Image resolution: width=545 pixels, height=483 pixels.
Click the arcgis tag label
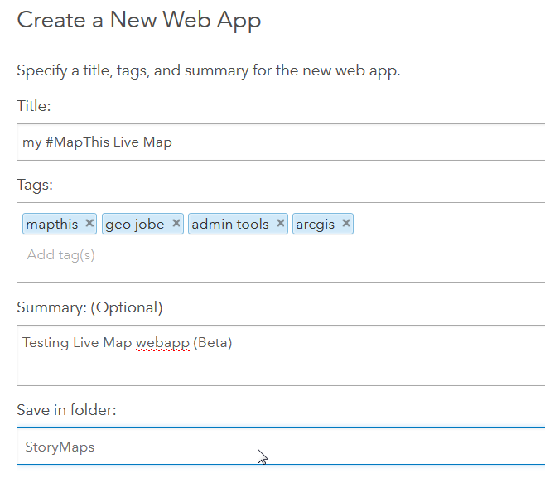tap(316, 225)
